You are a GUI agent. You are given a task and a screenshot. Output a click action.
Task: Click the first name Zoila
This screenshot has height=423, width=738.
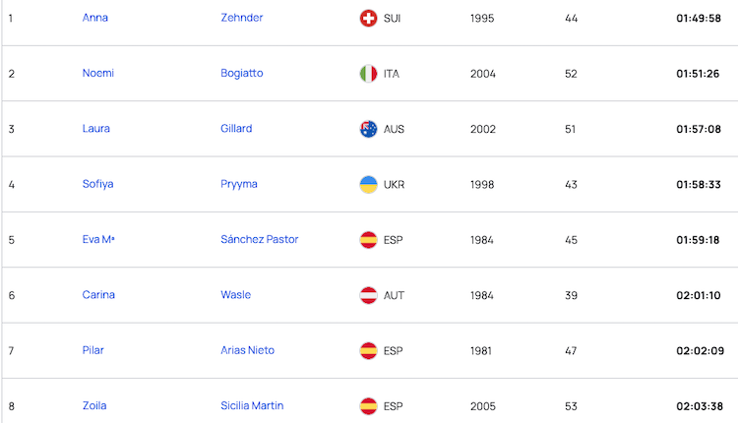(94, 405)
